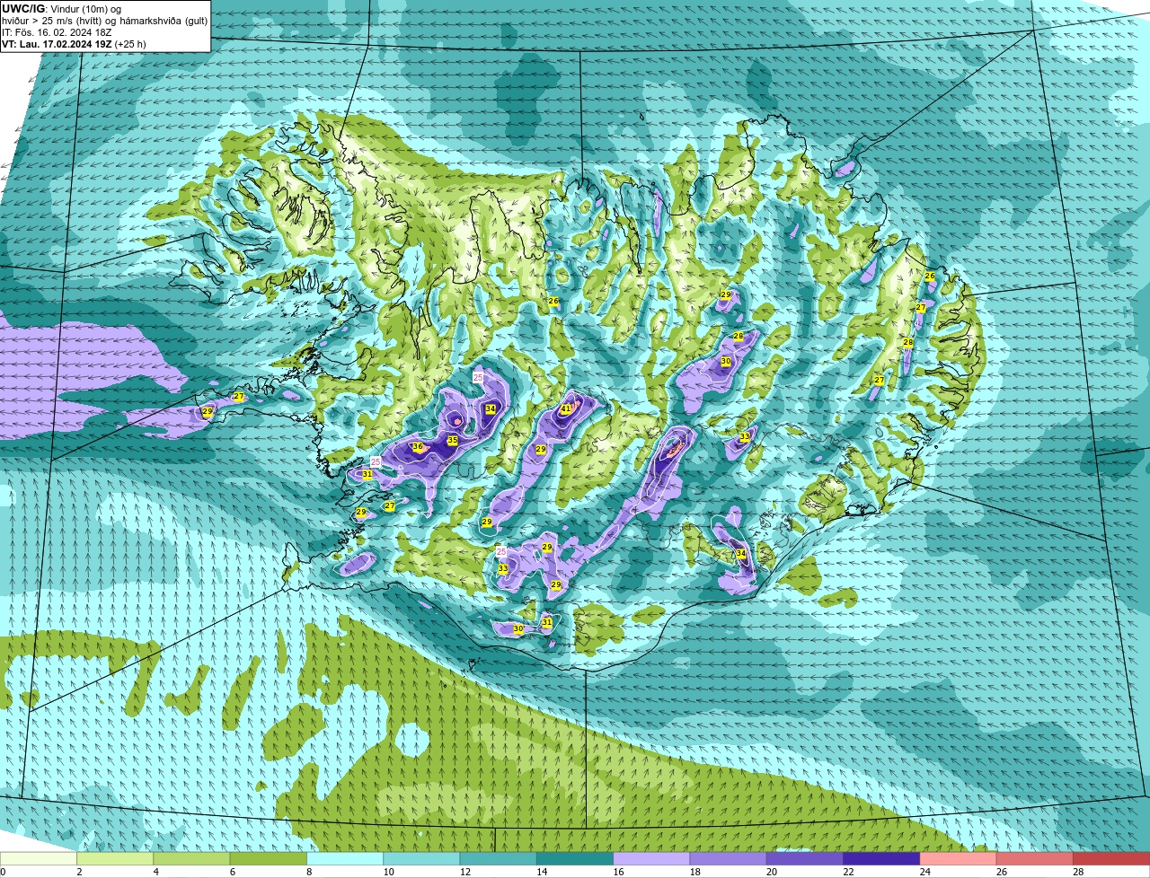Click the yellow max gust label '36'
This screenshot has width=1150, height=878.
pos(418,447)
